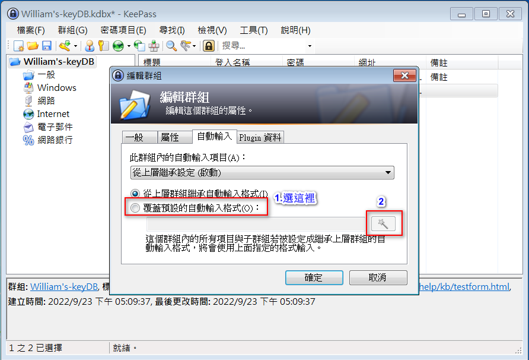Click the copy user name icon

tap(90, 46)
